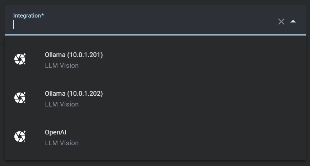
Task: Click the Integration* field label
Action: [28, 16]
